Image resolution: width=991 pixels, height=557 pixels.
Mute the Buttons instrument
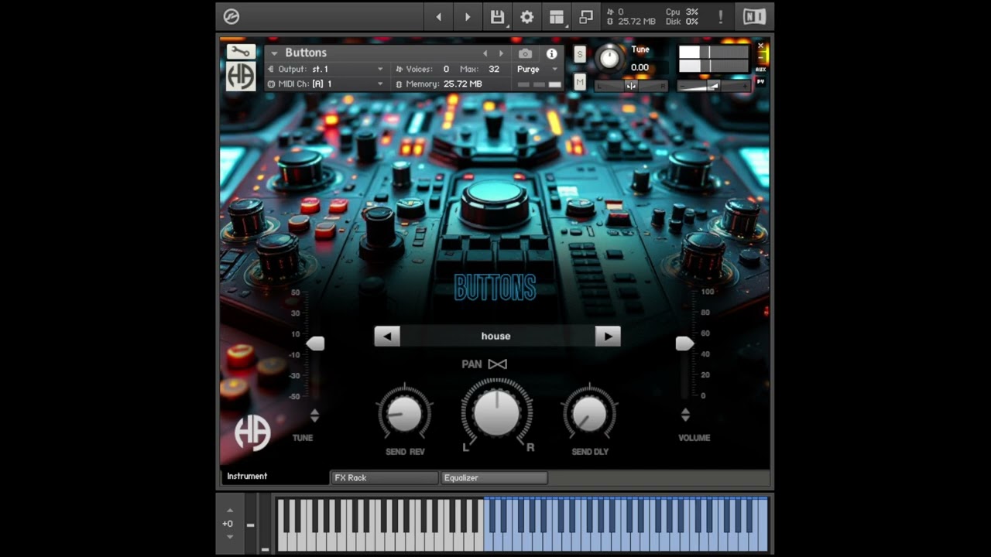tap(579, 81)
